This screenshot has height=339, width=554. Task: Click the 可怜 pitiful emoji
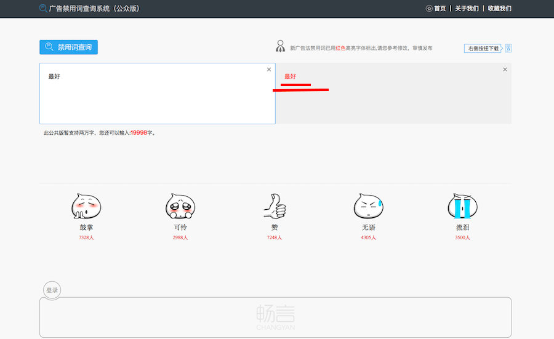click(180, 206)
